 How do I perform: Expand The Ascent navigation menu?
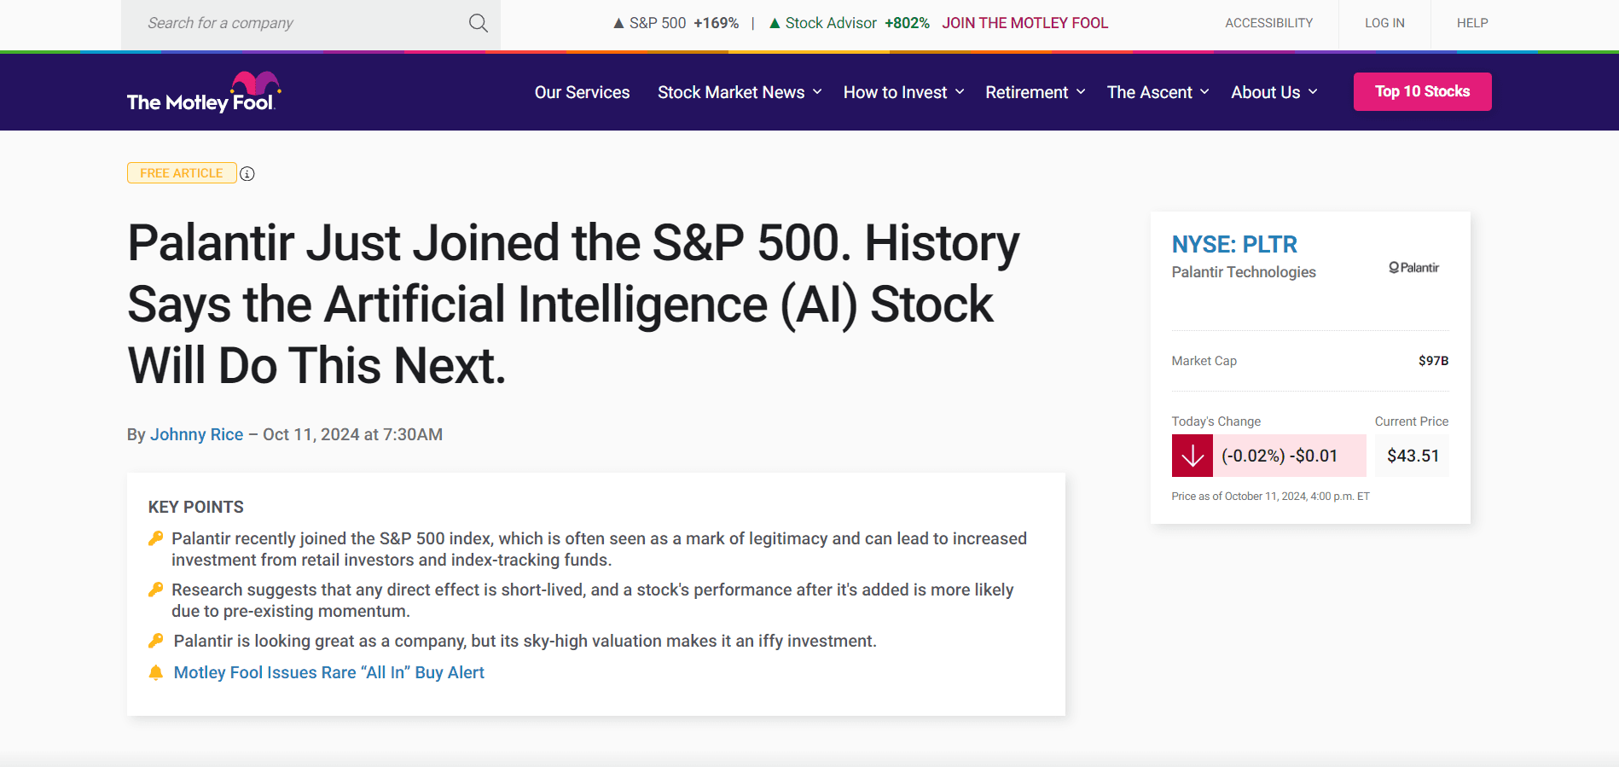[1158, 92]
